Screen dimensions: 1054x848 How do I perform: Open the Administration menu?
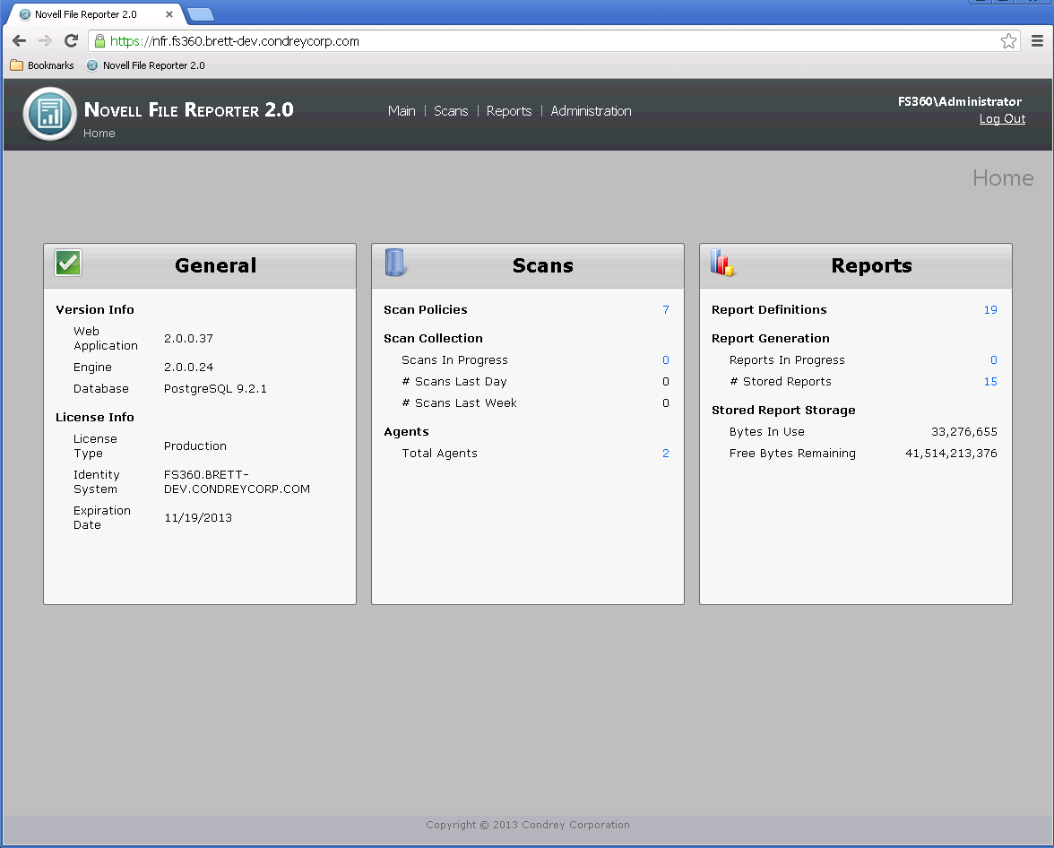pos(591,111)
